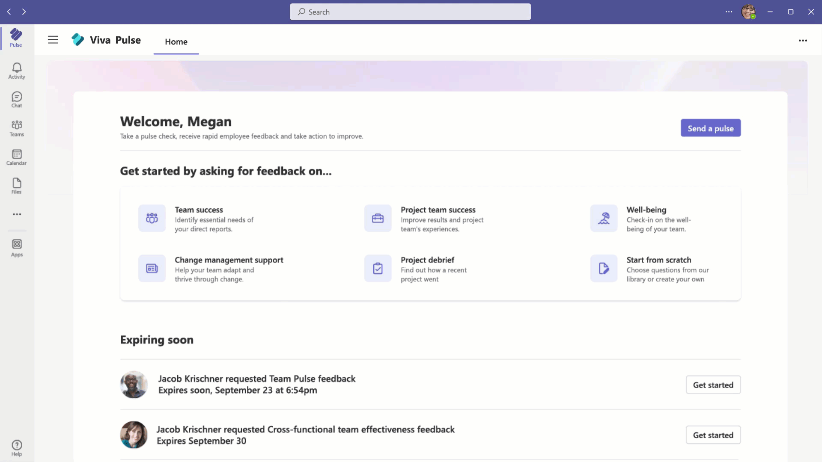The image size is (822, 462).
Task: Expand the three-dot overflow menu
Action: [x=802, y=40]
